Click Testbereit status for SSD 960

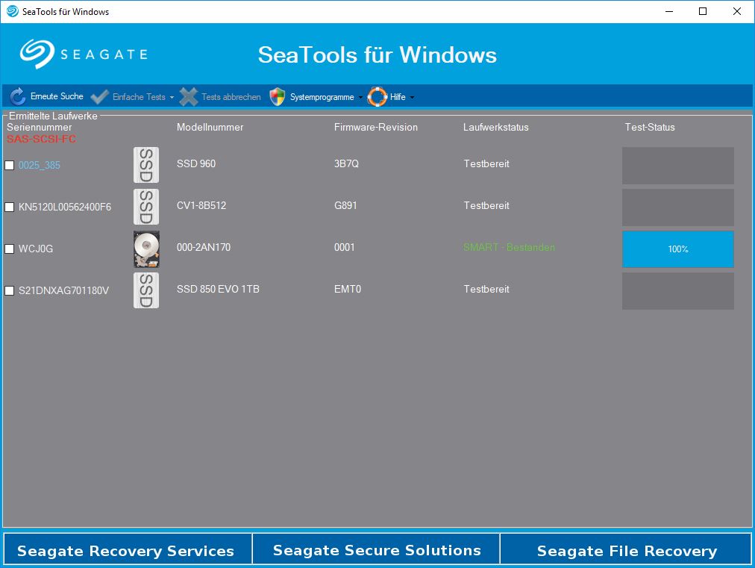click(x=486, y=163)
